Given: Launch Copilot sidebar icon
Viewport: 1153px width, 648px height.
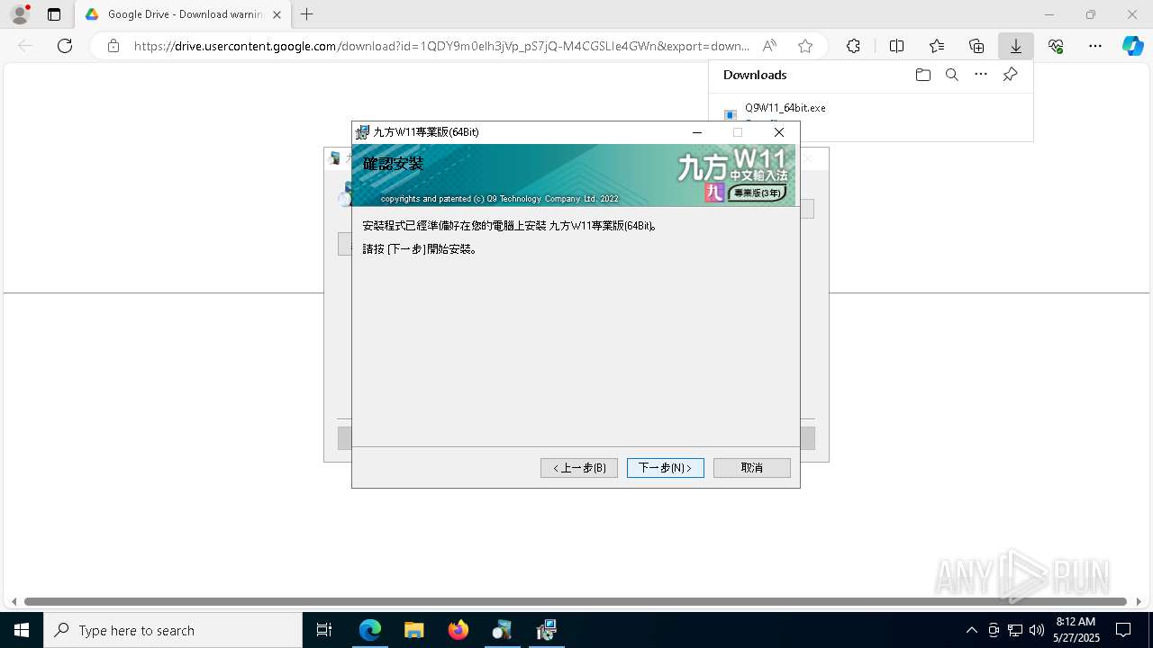Looking at the screenshot, I should point(1133,46).
